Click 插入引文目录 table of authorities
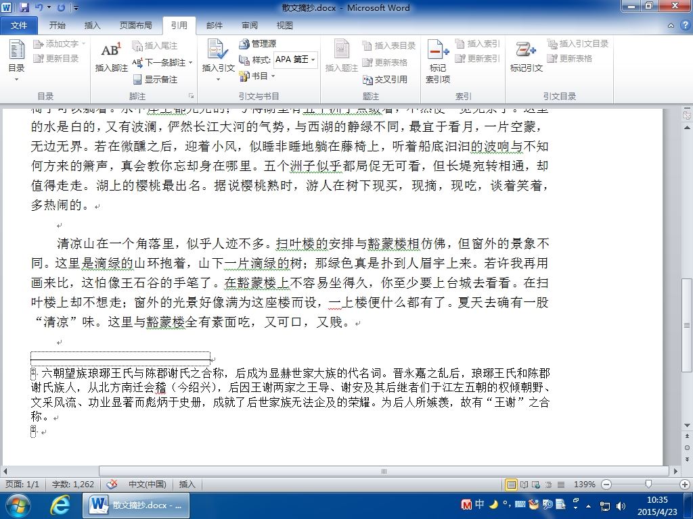693x519 pixels. click(x=578, y=44)
